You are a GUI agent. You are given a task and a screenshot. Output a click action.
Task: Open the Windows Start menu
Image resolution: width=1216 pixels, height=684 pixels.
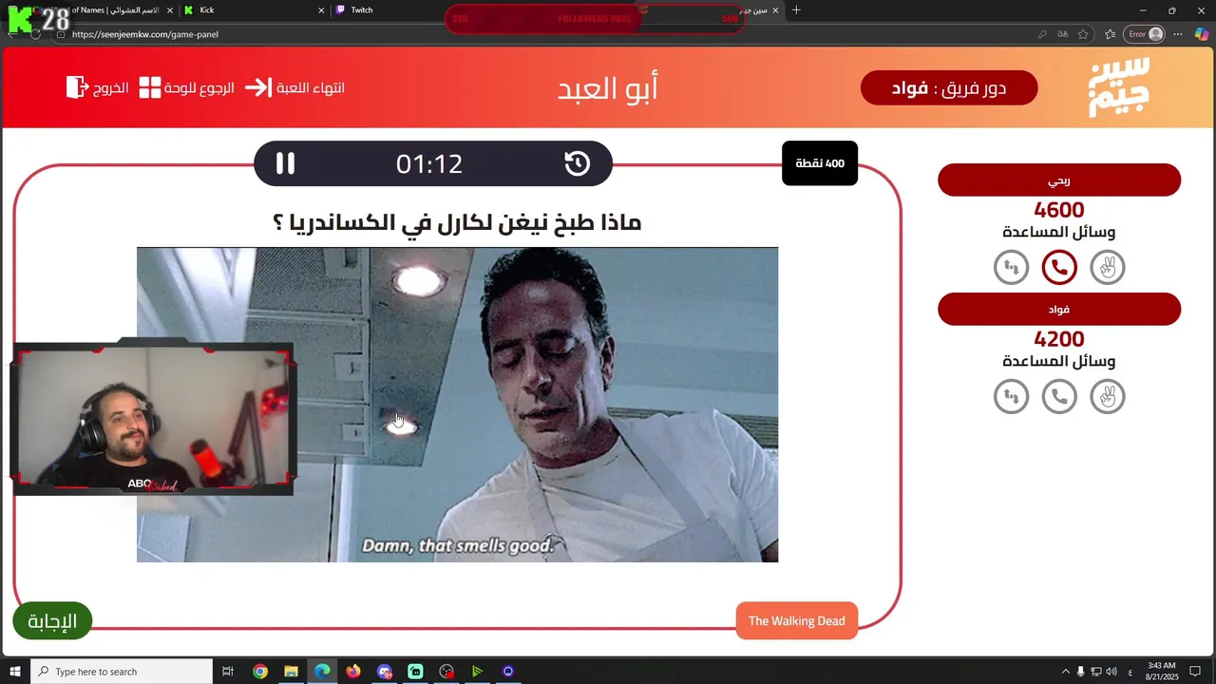(15, 672)
